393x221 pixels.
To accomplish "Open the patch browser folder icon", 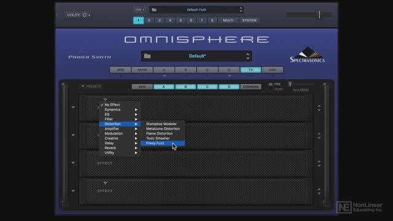I will point(147,56).
